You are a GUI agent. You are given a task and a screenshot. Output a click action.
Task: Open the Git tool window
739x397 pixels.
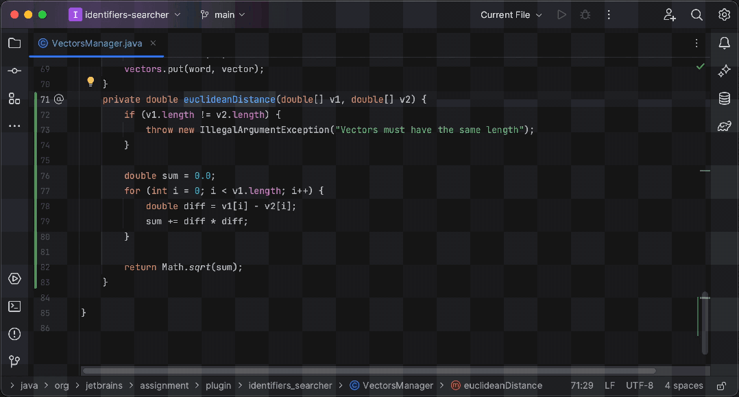(x=14, y=361)
